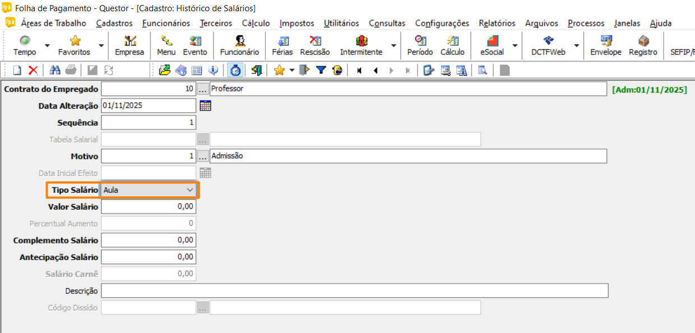Toggle the stopwatch icon in toolbar
The height and width of the screenshot is (333, 695).
point(236,70)
